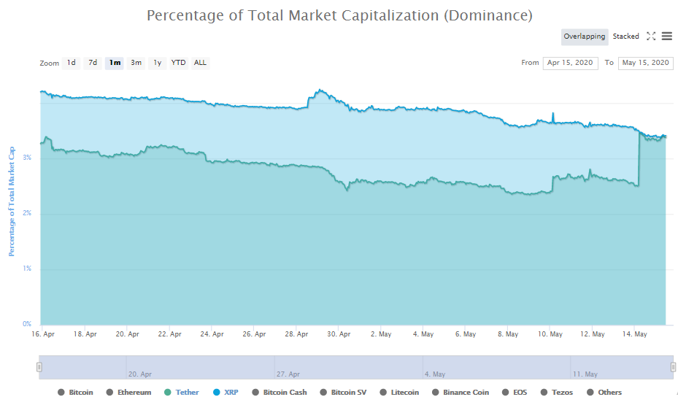This screenshot has height=397, width=678.
Task: Open the chart hamburger menu
Action: (667, 36)
